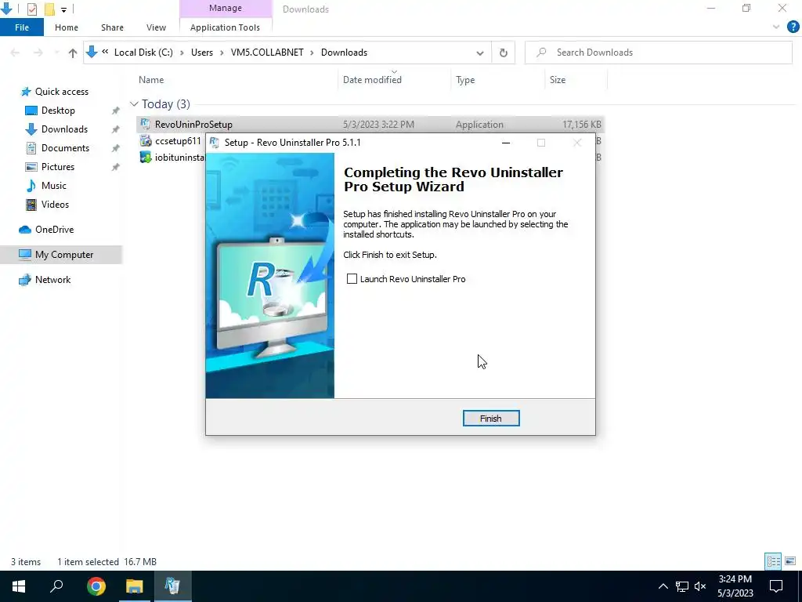The height and width of the screenshot is (602, 802).
Task: Click the Search Downloads field
Action: (x=658, y=53)
